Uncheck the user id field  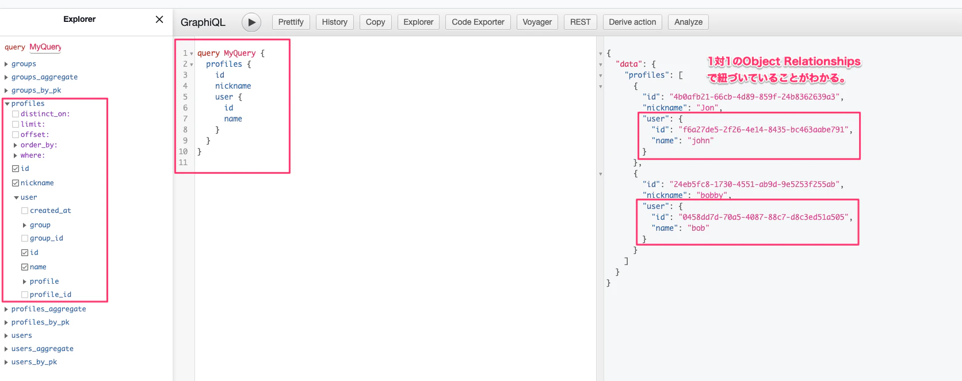pos(25,253)
